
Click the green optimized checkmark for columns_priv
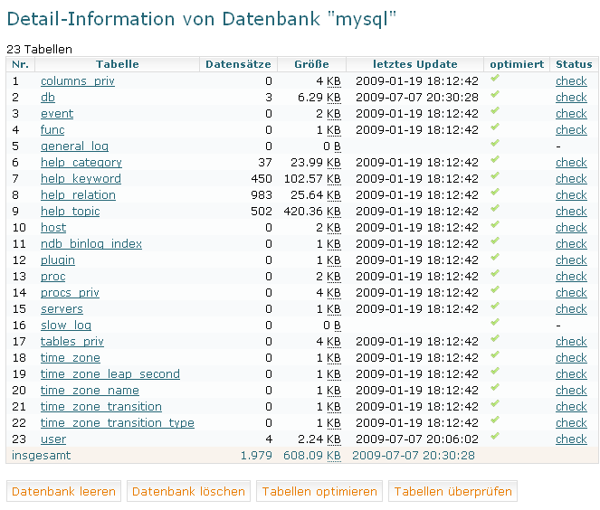click(x=495, y=78)
